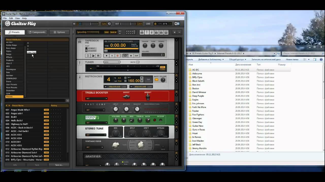Toggle the metronome icon in rack toolbar
This screenshot has height=182, width=325.
pos(152,32)
